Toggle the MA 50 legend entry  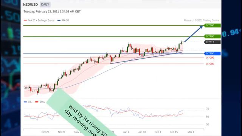(63, 20)
